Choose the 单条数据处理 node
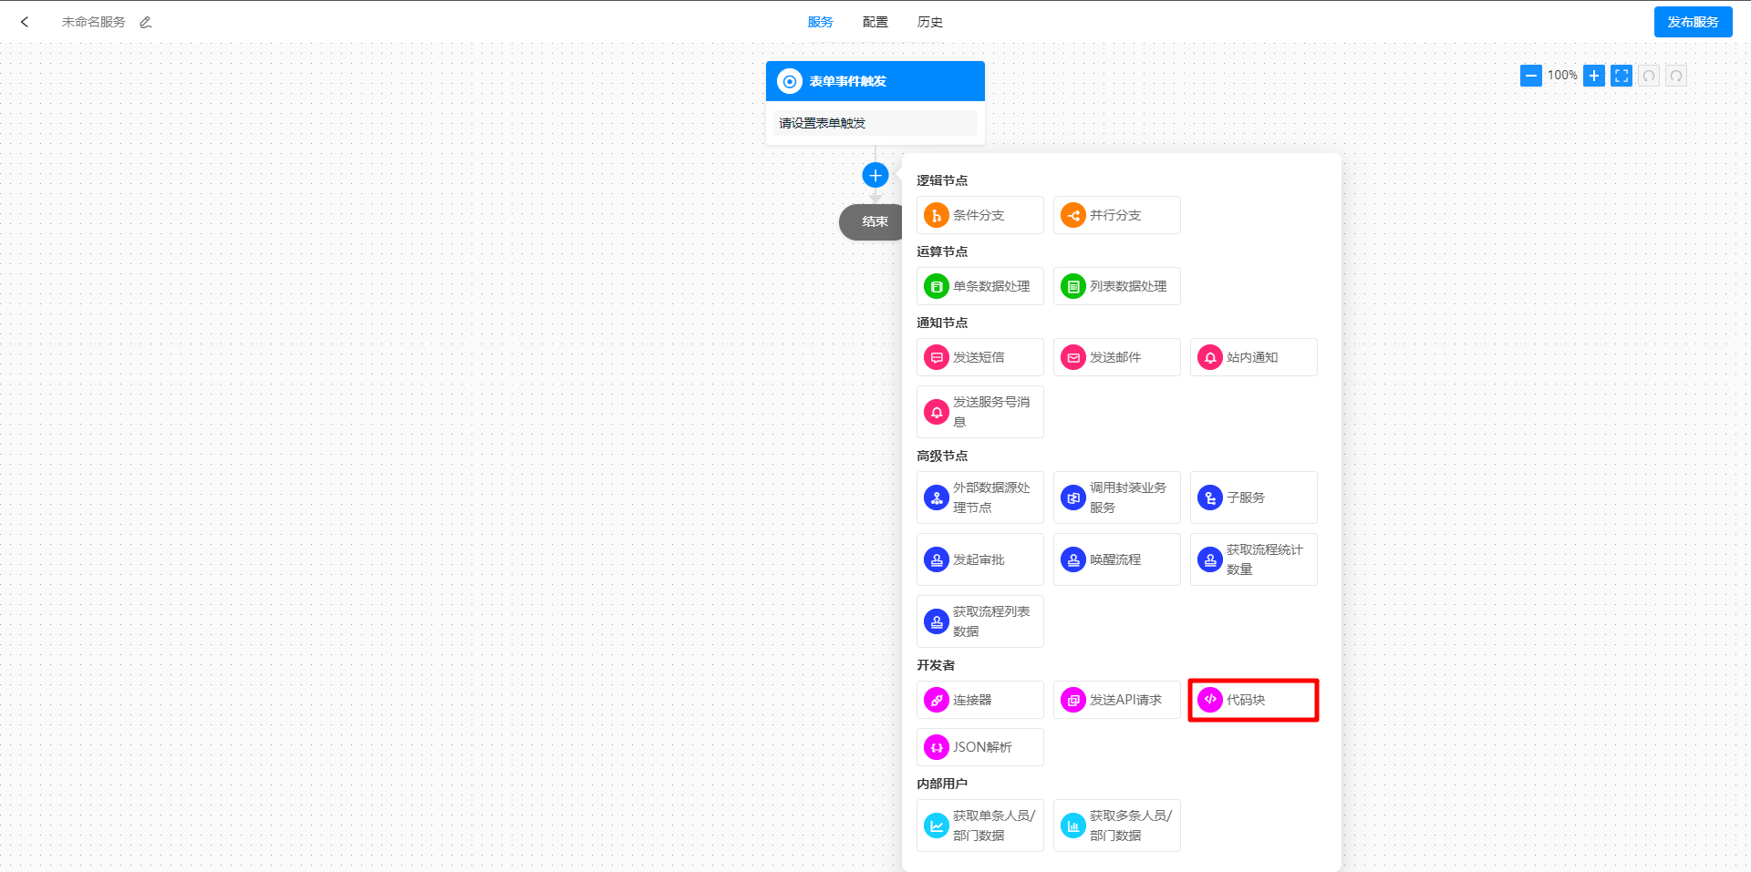The height and width of the screenshot is (872, 1751). tap(979, 286)
